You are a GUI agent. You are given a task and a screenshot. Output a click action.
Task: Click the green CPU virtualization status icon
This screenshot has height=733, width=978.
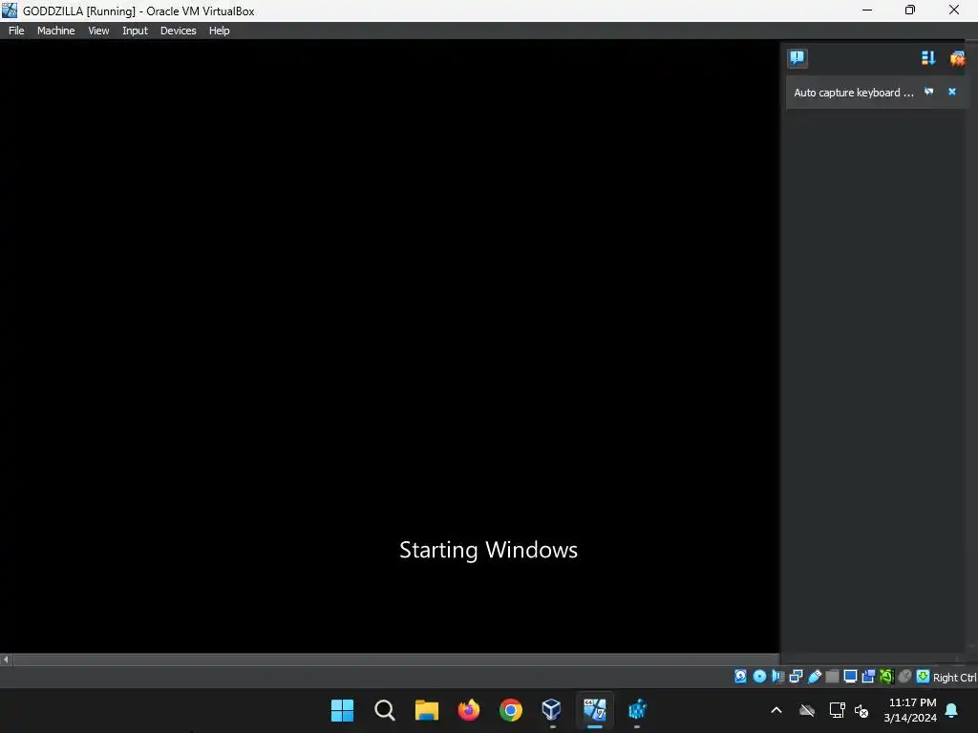coord(886,677)
